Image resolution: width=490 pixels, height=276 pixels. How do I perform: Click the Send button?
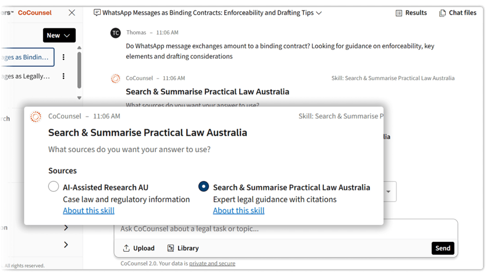point(443,248)
